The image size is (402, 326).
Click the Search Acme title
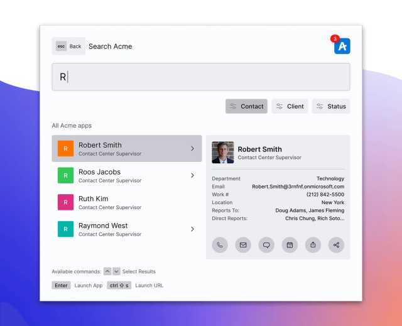click(x=111, y=46)
